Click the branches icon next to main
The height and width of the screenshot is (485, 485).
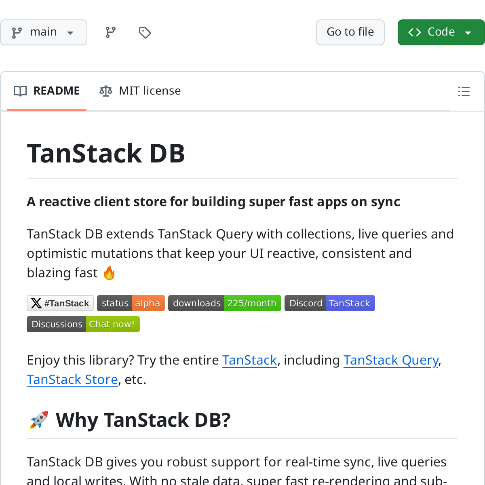[x=110, y=32]
